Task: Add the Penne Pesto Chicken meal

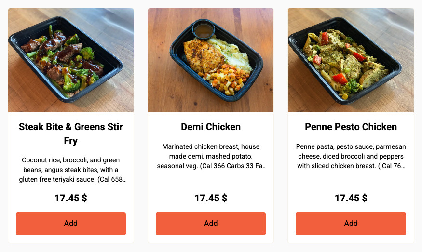Action: [x=351, y=224]
